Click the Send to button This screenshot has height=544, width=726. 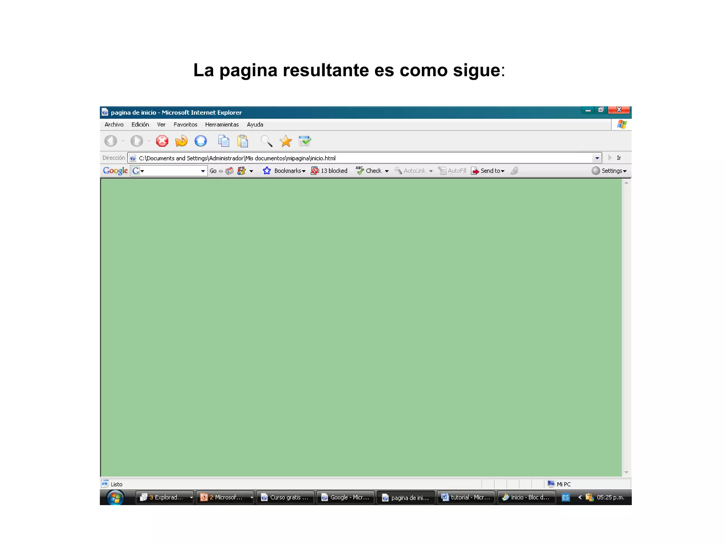[x=487, y=171]
